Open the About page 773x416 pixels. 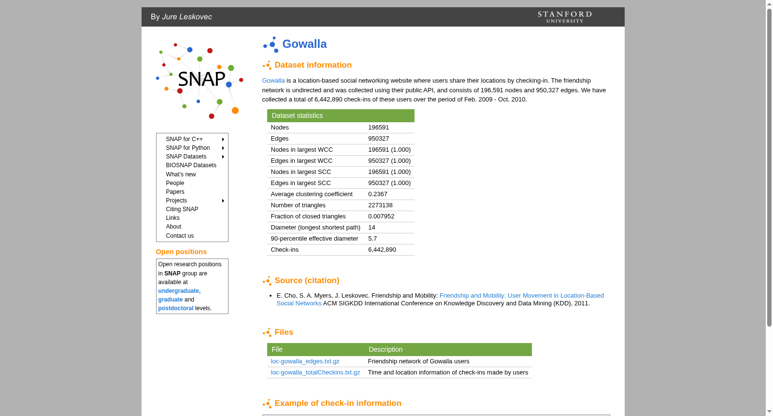coord(173,227)
